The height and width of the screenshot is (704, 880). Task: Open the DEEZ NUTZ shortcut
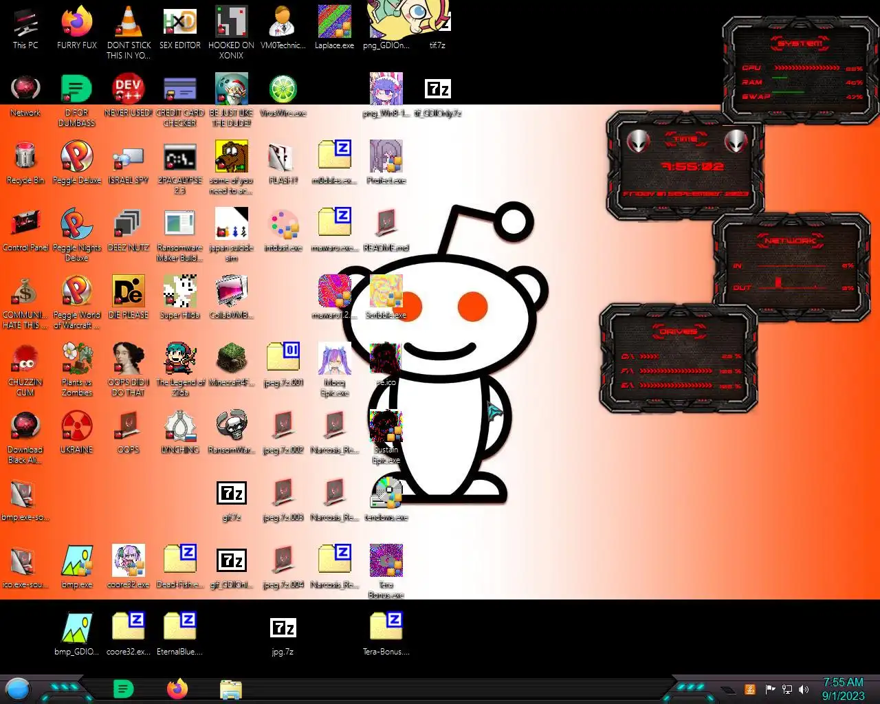129,230
